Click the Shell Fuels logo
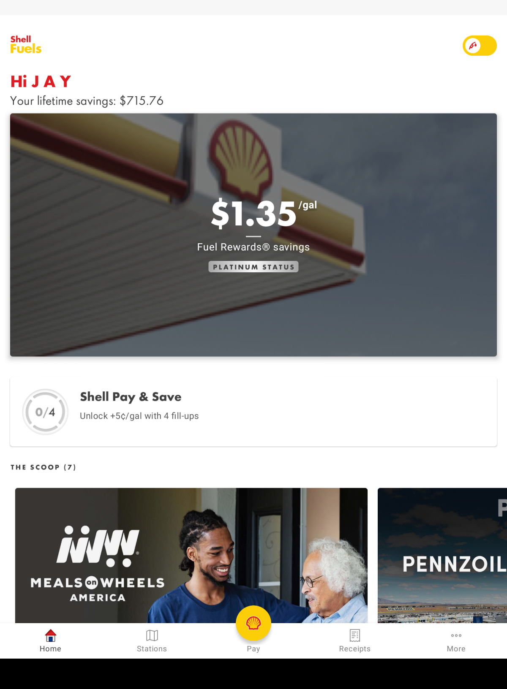 pos(26,45)
